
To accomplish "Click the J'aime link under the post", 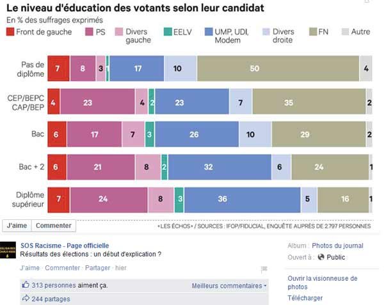I will pyautogui.click(x=29, y=268).
